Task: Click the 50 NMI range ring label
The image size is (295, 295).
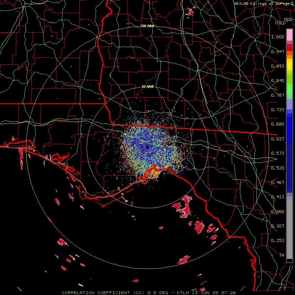Action: tap(147, 87)
